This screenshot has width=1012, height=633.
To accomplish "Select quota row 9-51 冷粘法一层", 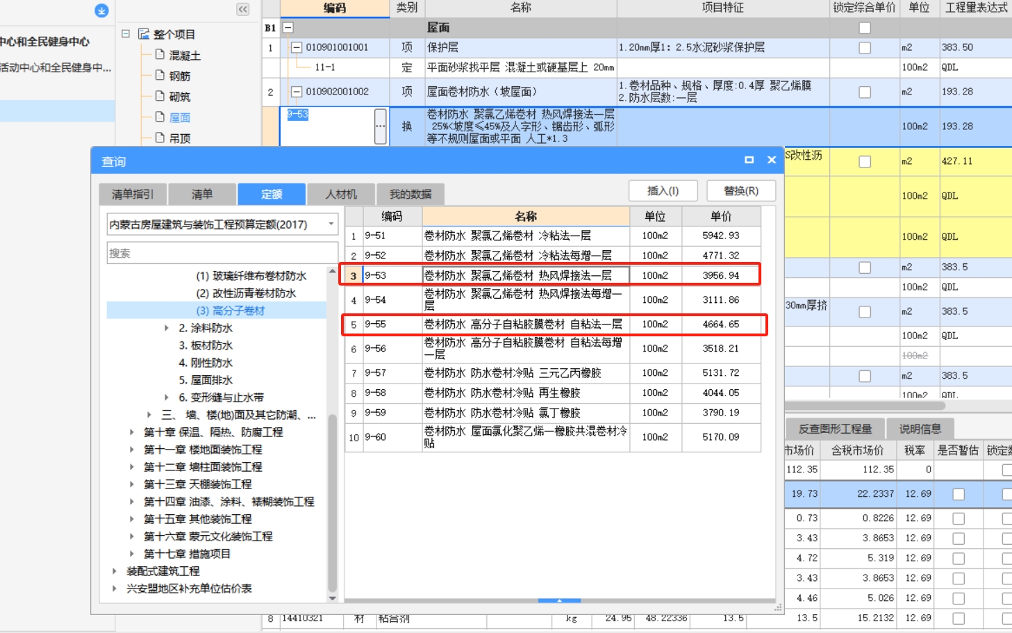I will [x=553, y=236].
